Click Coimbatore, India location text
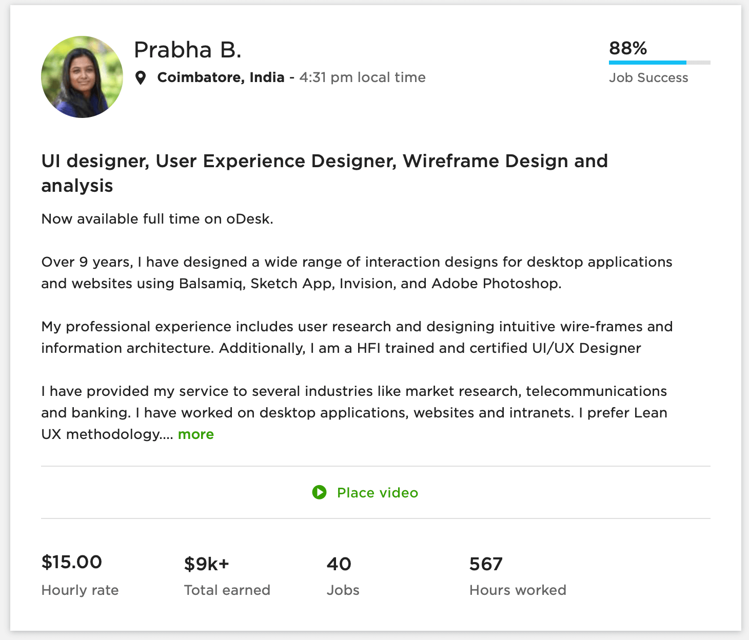The height and width of the screenshot is (640, 749). click(221, 77)
